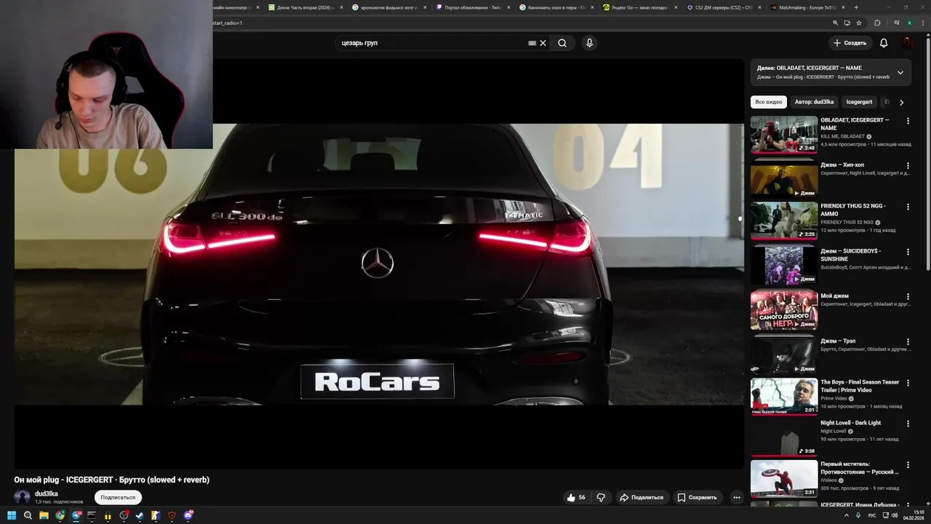Open the media control icon in Chrome toolbar
Image resolution: width=931 pixels, height=524 pixels.
(896, 23)
